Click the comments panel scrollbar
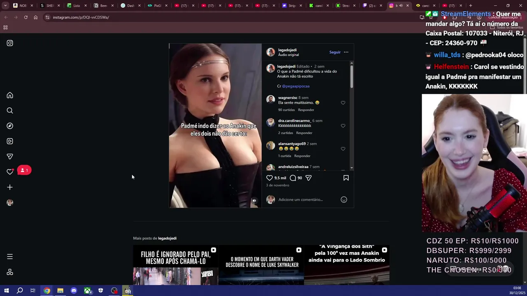This screenshot has height=296, width=527. click(x=352, y=76)
